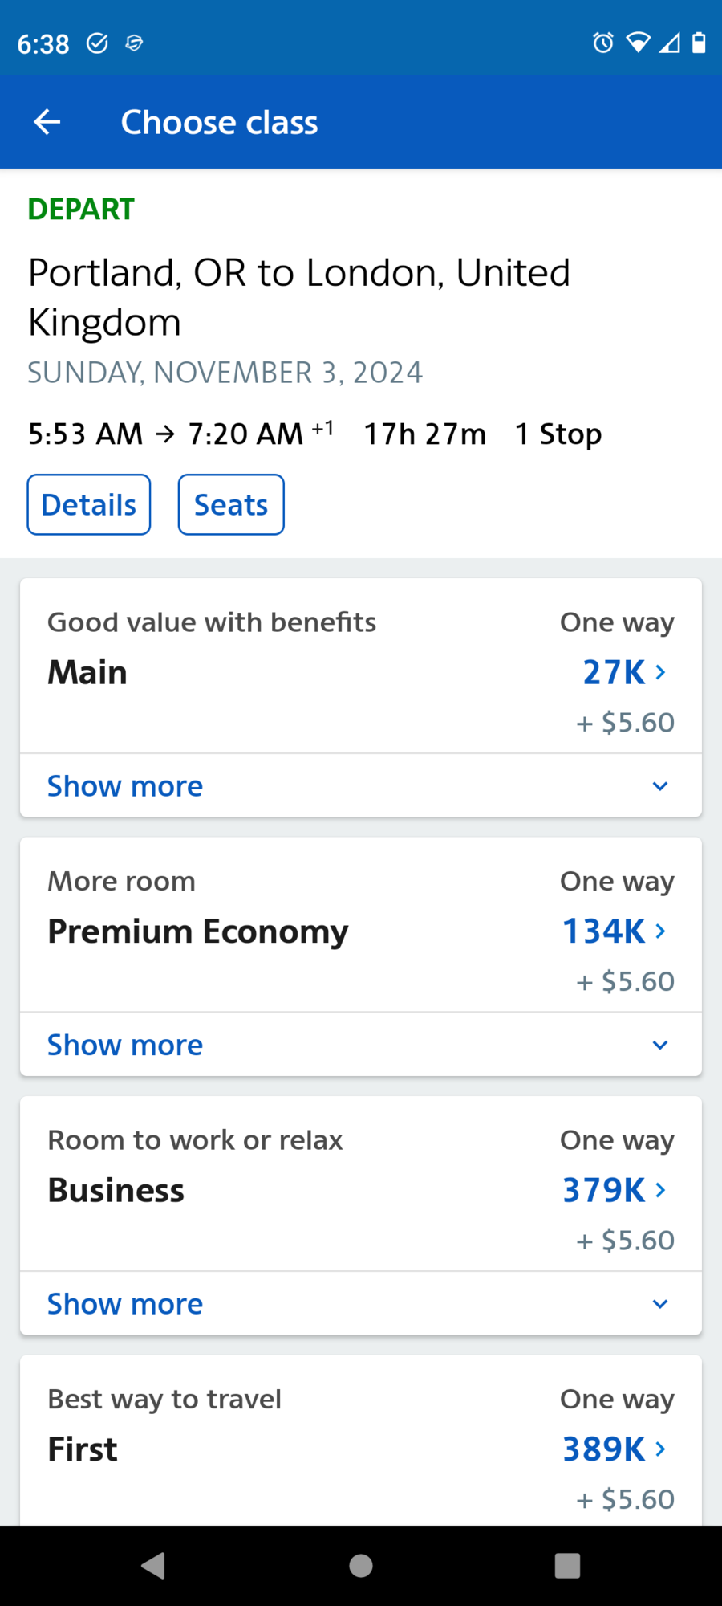The width and height of the screenshot is (722, 1606).
Task: Expand Show more under Premium Economy
Action: 124,1045
